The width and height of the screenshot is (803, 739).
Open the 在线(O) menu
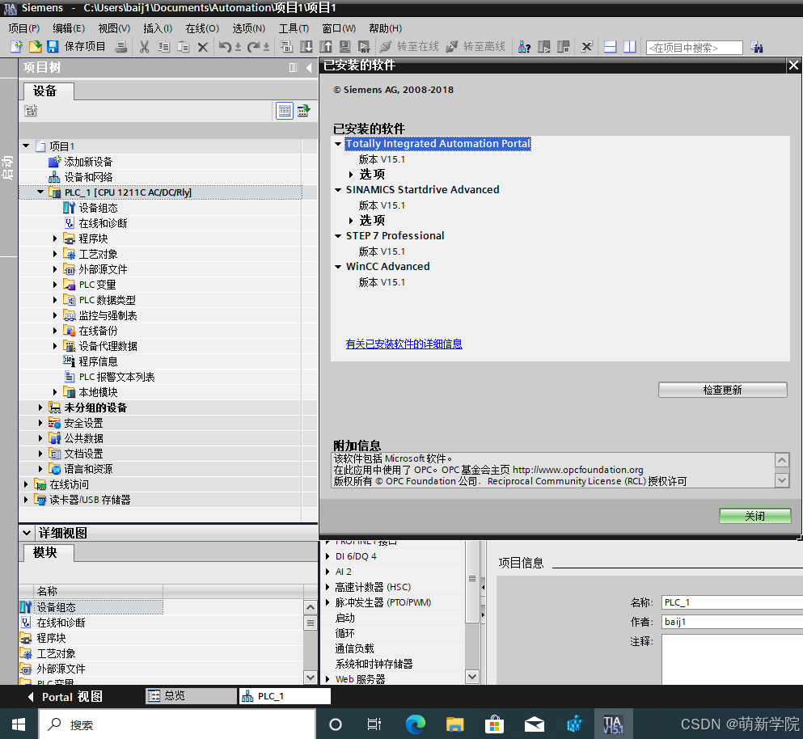(202, 28)
